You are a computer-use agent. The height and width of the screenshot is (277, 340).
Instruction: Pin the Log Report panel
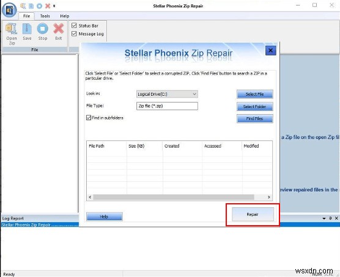click(x=330, y=218)
